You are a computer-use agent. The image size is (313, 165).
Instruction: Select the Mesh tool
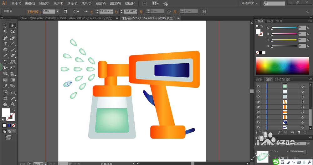[5, 80]
